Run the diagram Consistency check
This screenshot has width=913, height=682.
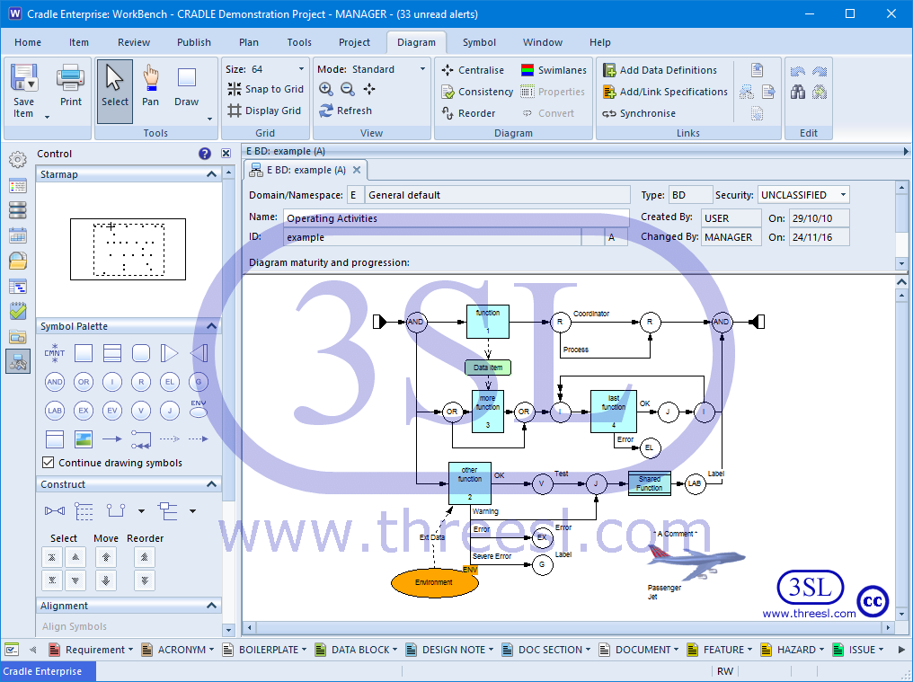pyautogui.click(x=477, y=92)
